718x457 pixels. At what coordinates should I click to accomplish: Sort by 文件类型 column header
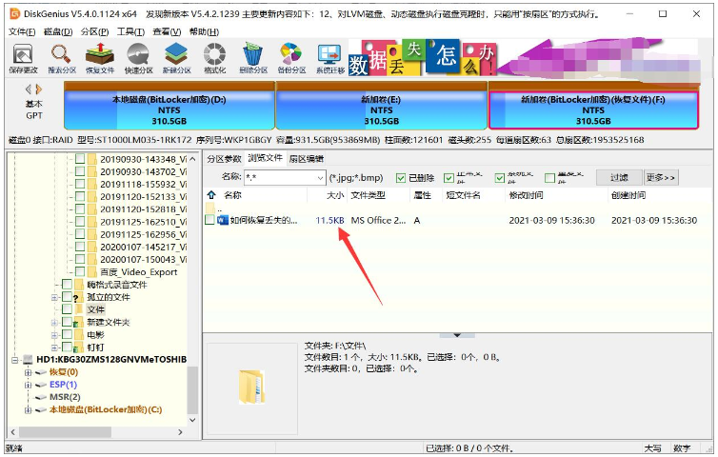click(x=369, y=195)
